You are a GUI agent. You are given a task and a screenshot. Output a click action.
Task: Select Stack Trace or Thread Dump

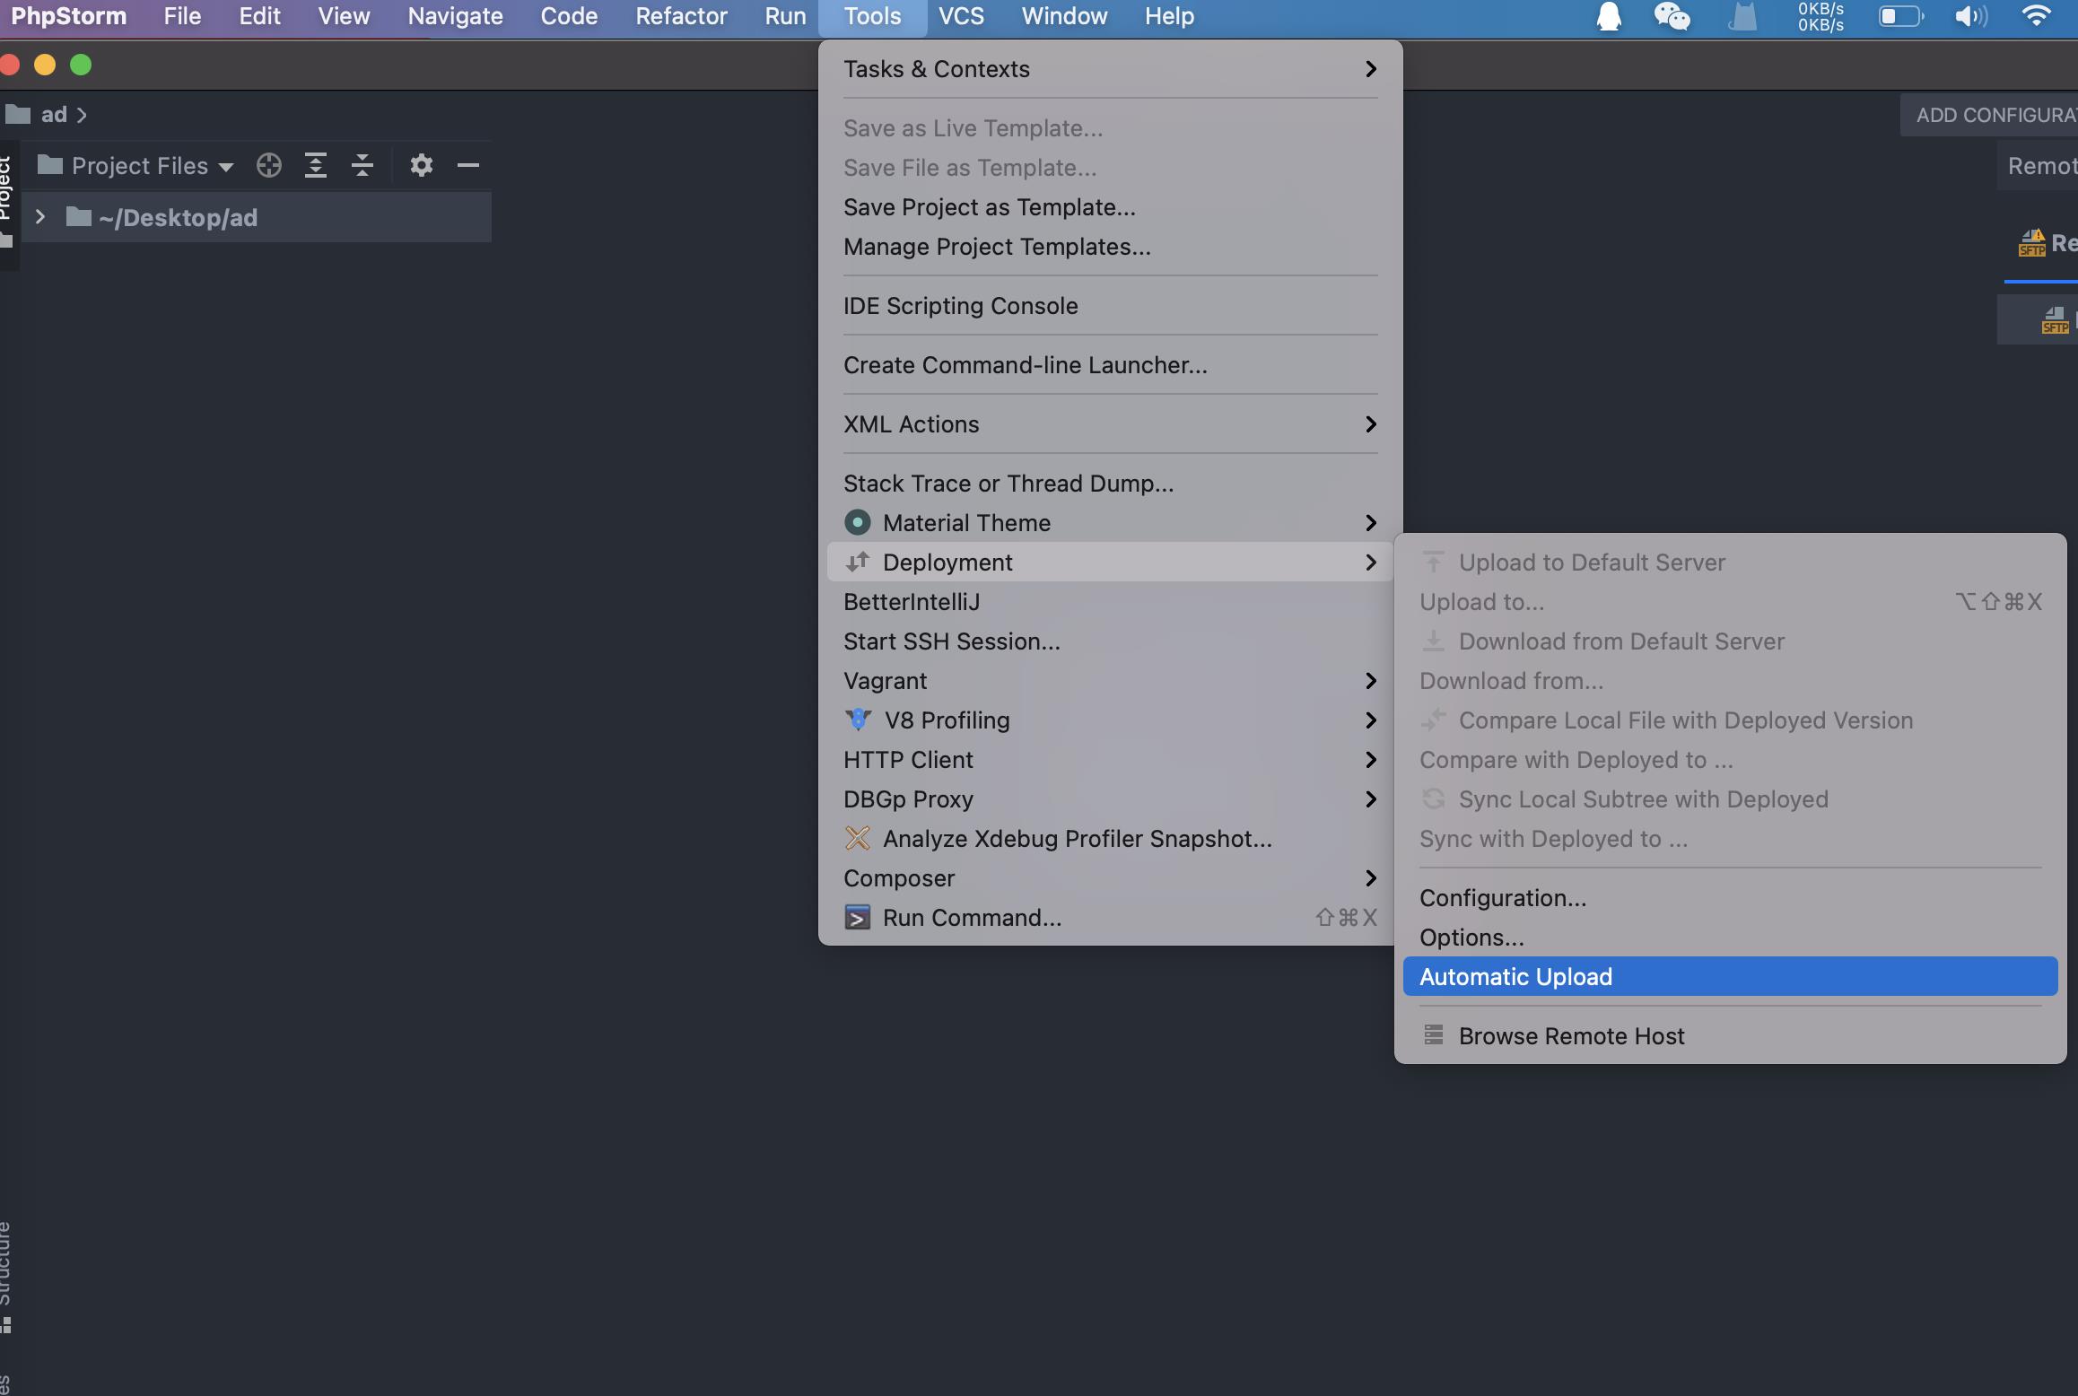click(x=1111, y=484)
